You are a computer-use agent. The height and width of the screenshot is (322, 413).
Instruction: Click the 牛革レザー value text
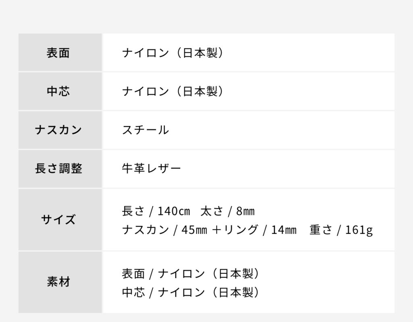(152, 169)
